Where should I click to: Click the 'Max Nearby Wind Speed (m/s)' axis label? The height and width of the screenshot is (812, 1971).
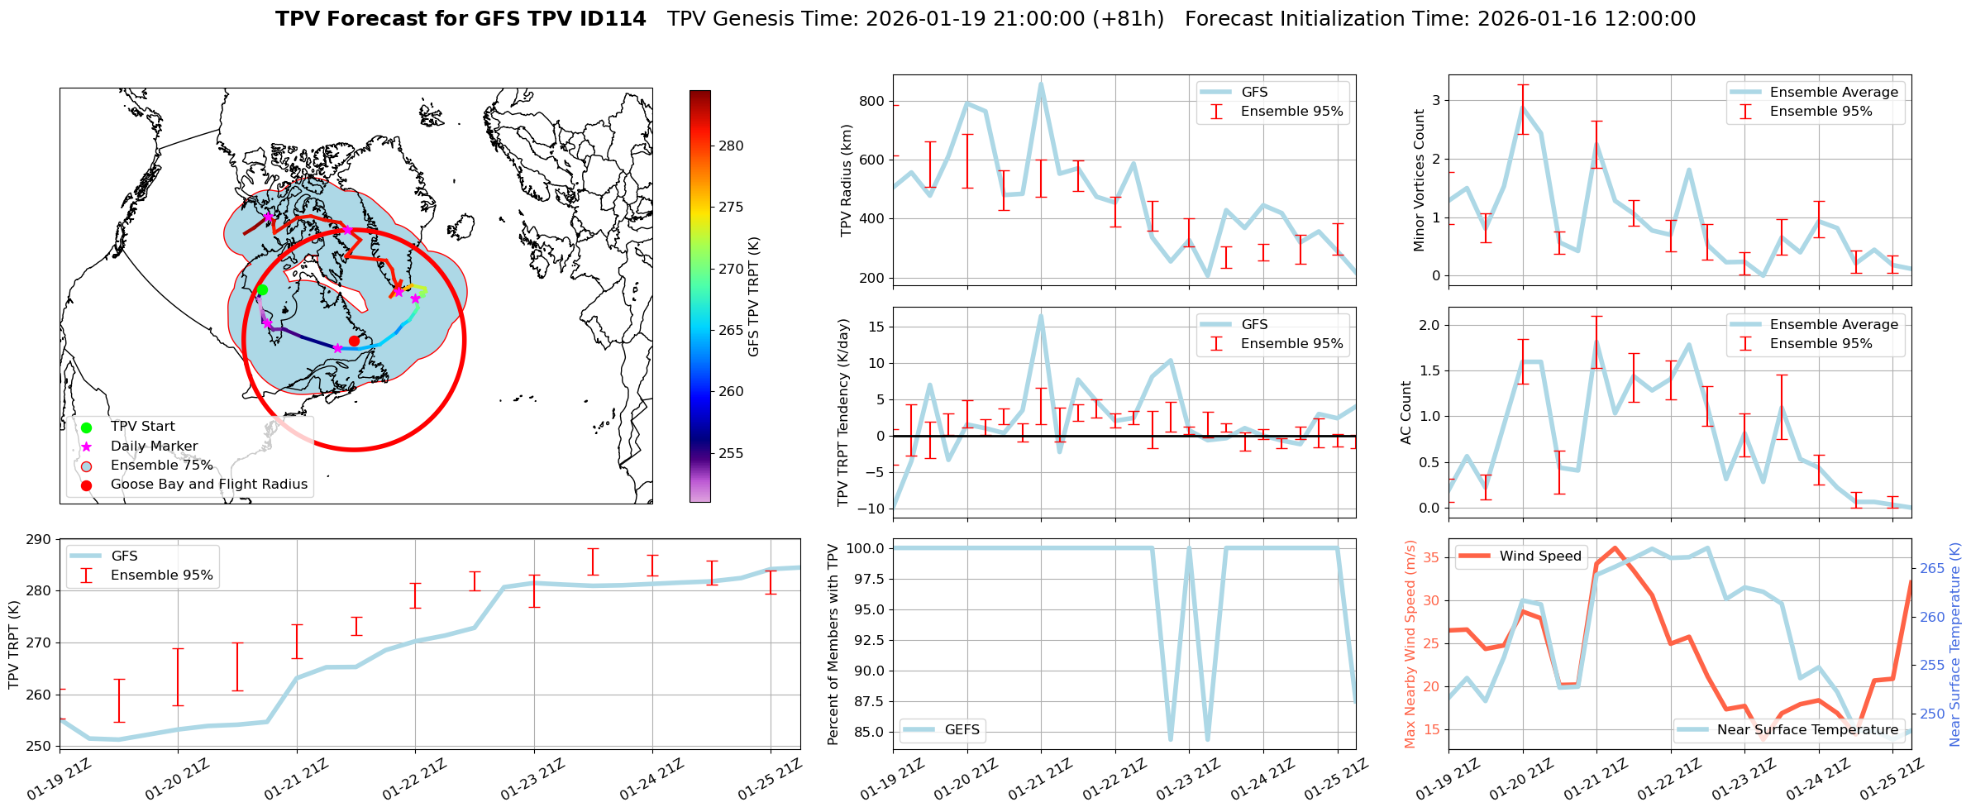click(x=1410, y=644)
